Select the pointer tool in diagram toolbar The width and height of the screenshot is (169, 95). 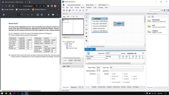(x=86, y=17)
